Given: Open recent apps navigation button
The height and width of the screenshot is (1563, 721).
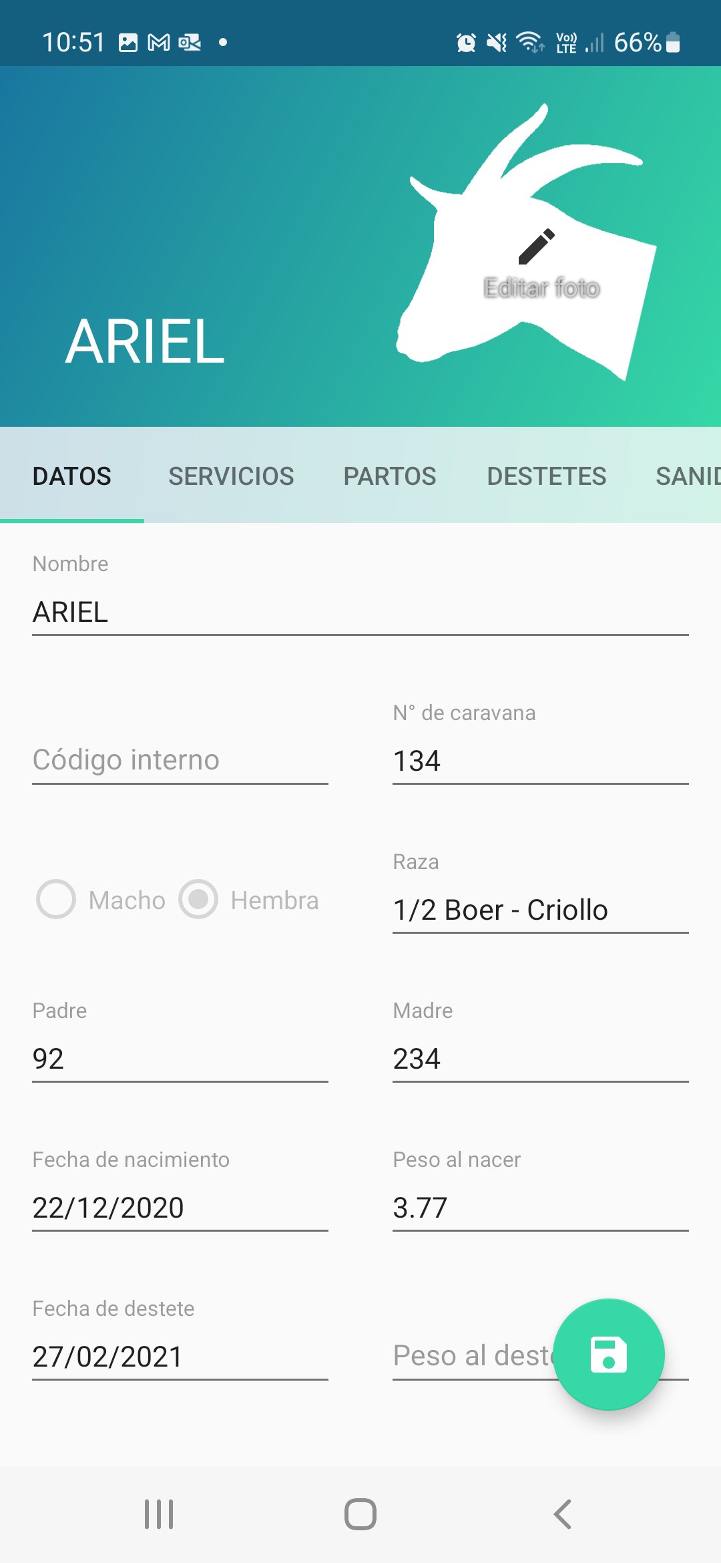Looking at the screenshot, I should point(159,1514).
